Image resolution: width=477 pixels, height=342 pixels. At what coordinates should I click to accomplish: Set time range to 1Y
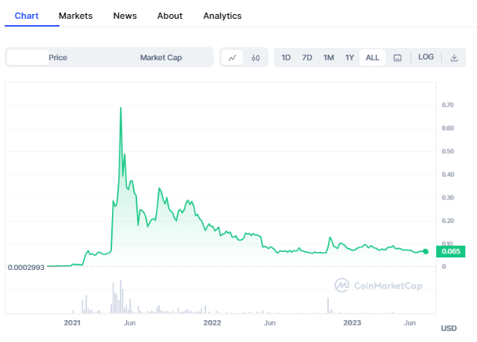[x=349, y=57]
